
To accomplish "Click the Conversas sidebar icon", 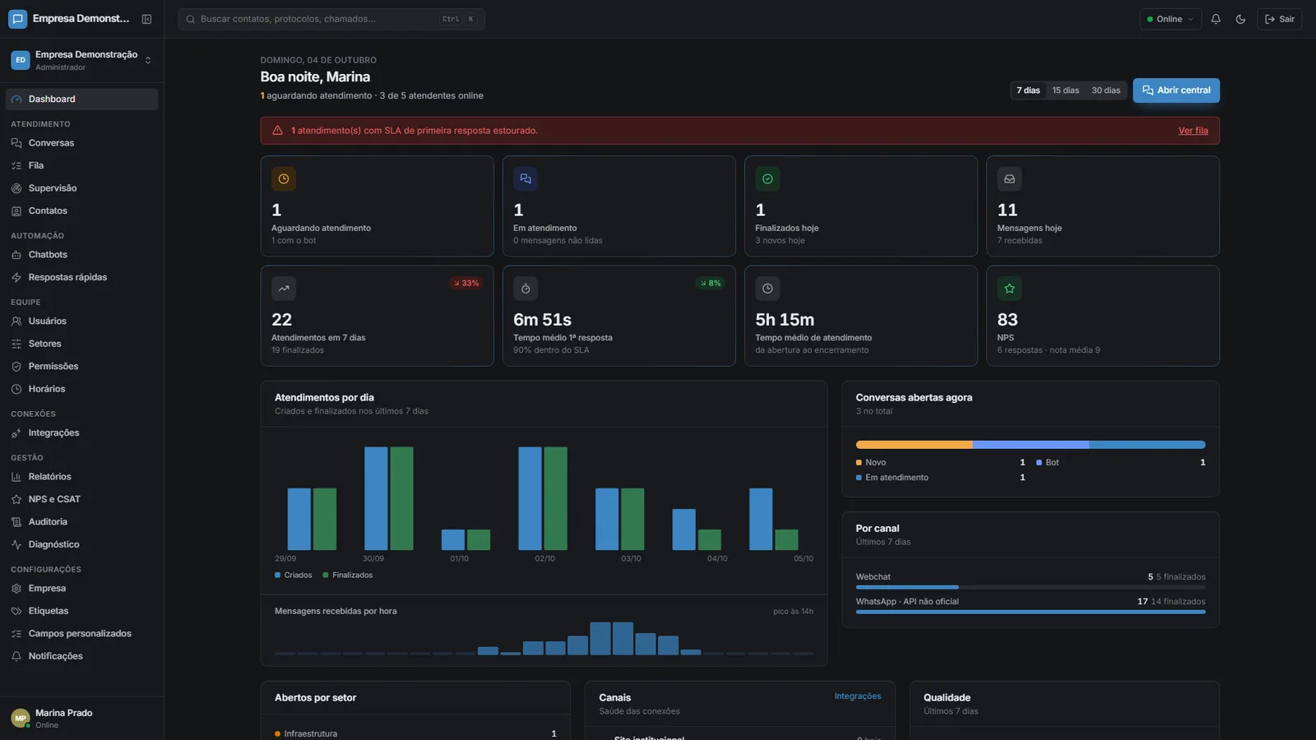I will tap(16, 143).
